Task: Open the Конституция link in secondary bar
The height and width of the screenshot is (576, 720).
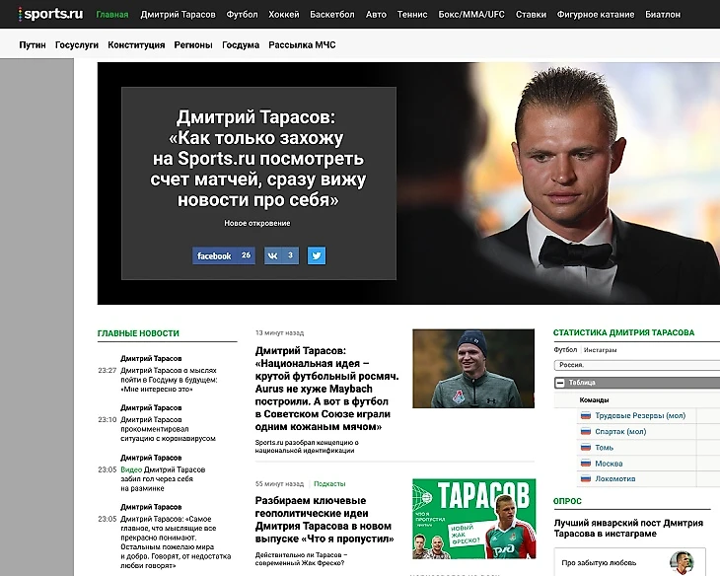Action: click(x=136, y=45)
